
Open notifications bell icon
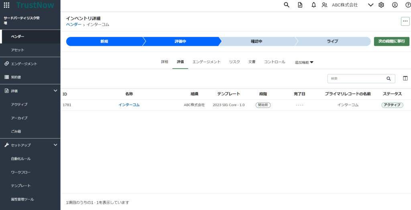[313, 5]
